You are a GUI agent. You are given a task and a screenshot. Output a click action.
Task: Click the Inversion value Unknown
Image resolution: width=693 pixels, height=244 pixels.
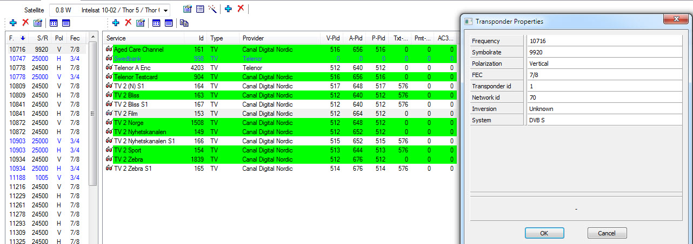[x=604, y=109]
